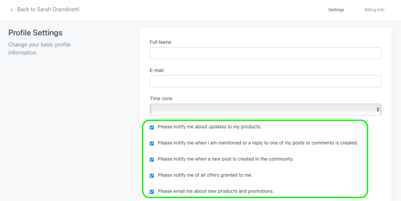
Task: Disable the new community post notification checkbox
Action: click(x=152, y=159)
